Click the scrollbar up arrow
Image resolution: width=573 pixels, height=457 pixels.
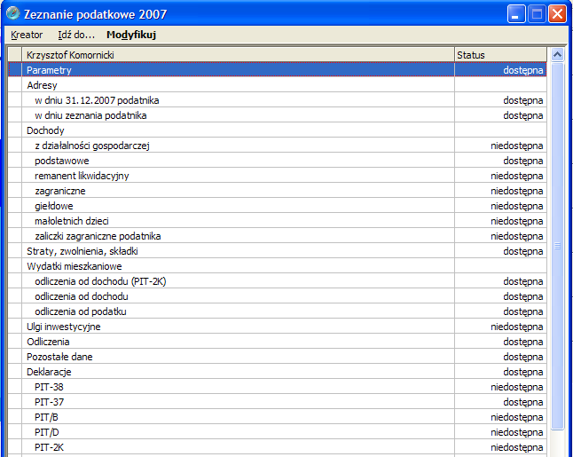pos(557,55)
